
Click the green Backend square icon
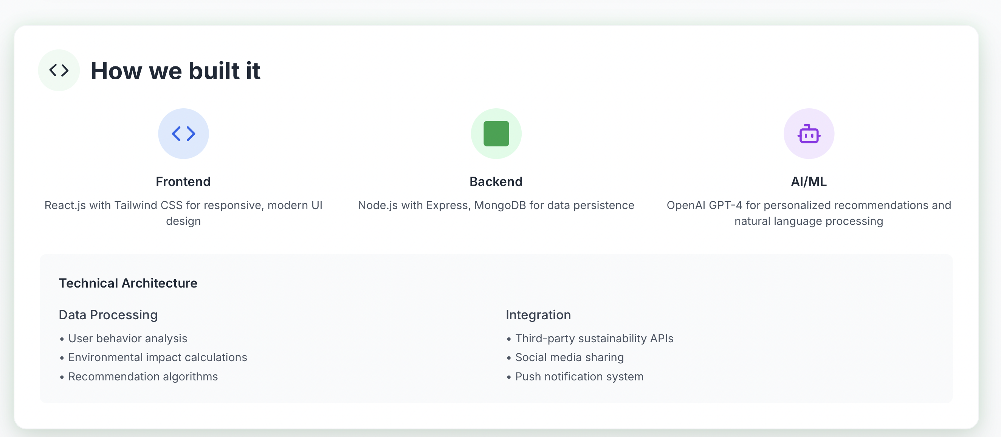pos(496,133)
